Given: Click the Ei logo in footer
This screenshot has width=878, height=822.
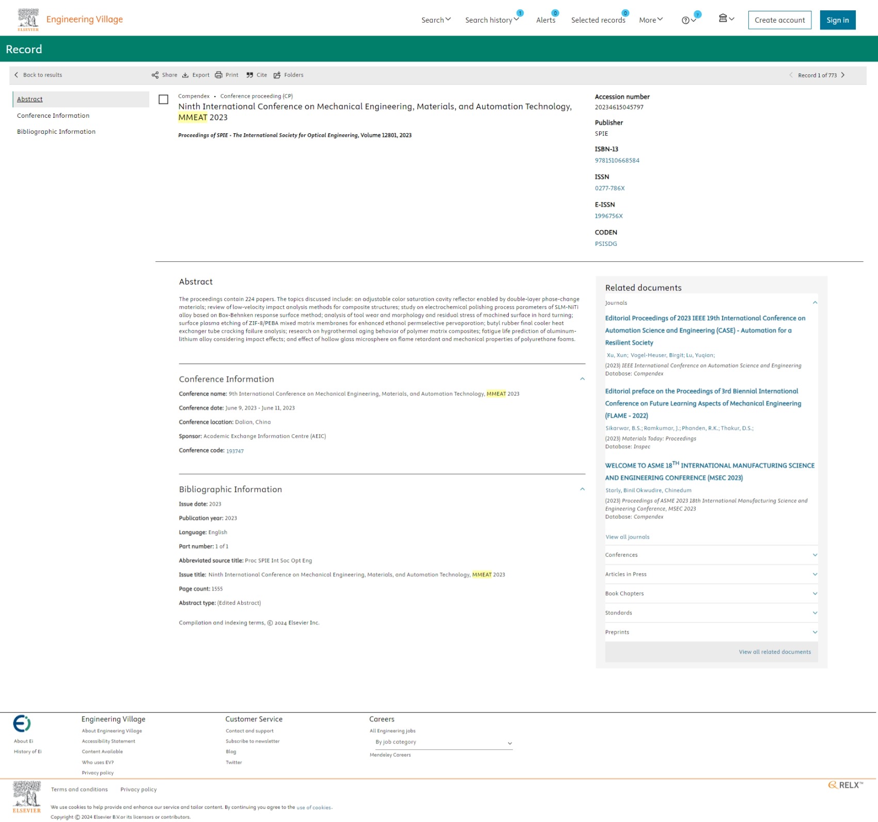Looking at the screenshot, I should coord(22,723).
